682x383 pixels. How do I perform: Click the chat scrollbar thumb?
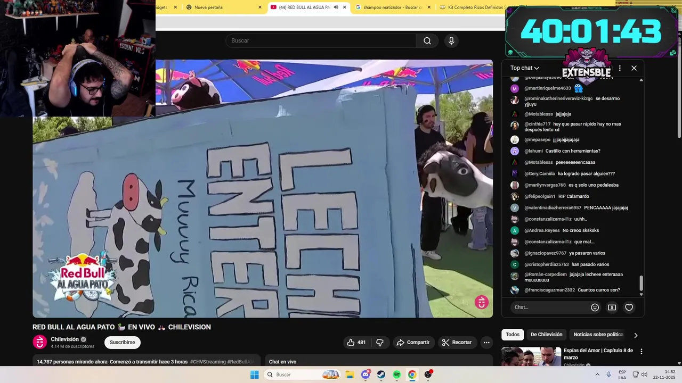coord(641,283)
